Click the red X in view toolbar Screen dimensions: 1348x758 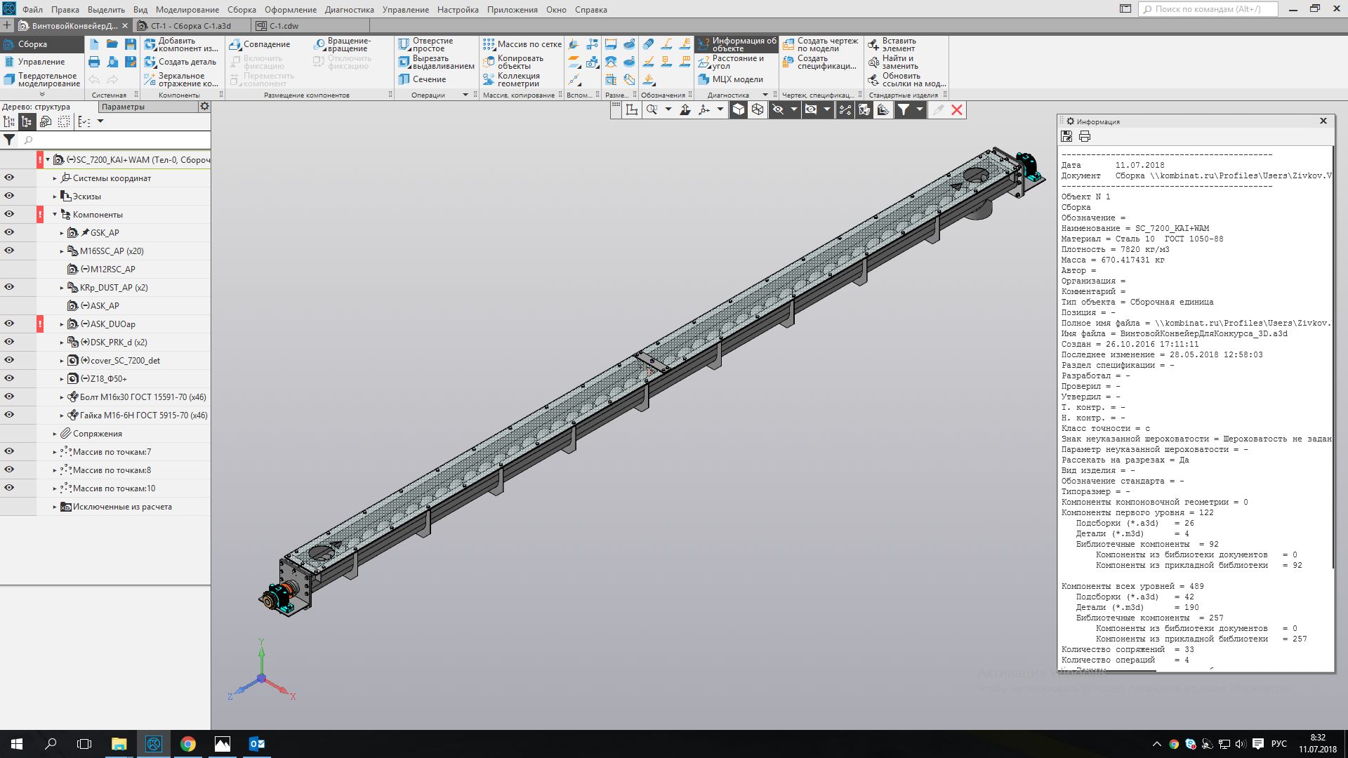956,109
